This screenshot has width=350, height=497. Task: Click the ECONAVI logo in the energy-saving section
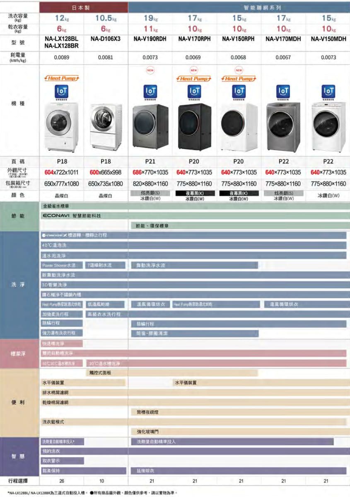tap(56, 216)
